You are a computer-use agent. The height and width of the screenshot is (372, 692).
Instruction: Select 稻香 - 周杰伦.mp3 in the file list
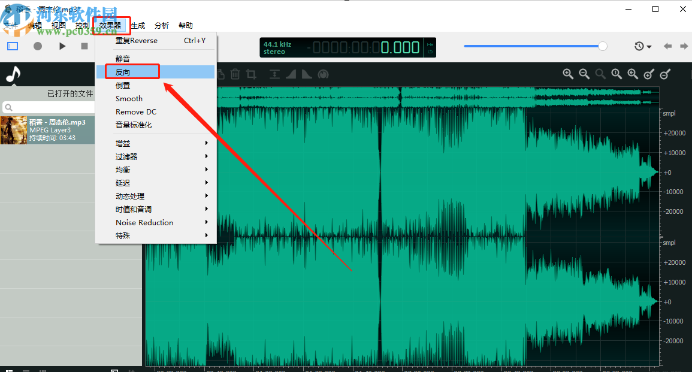click(x=48, y=130)
